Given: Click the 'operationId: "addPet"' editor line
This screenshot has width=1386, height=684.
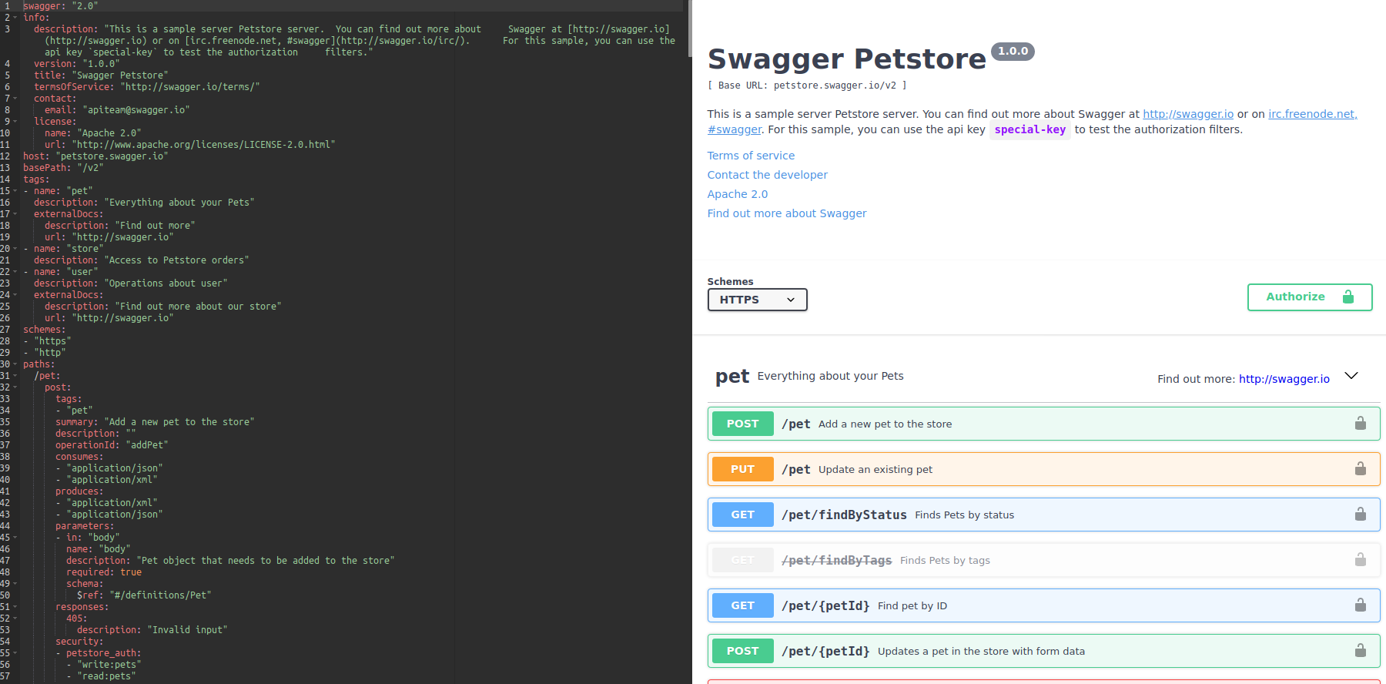Looking at the screenshot, I should pyautogui.click(x=112, y=445).
